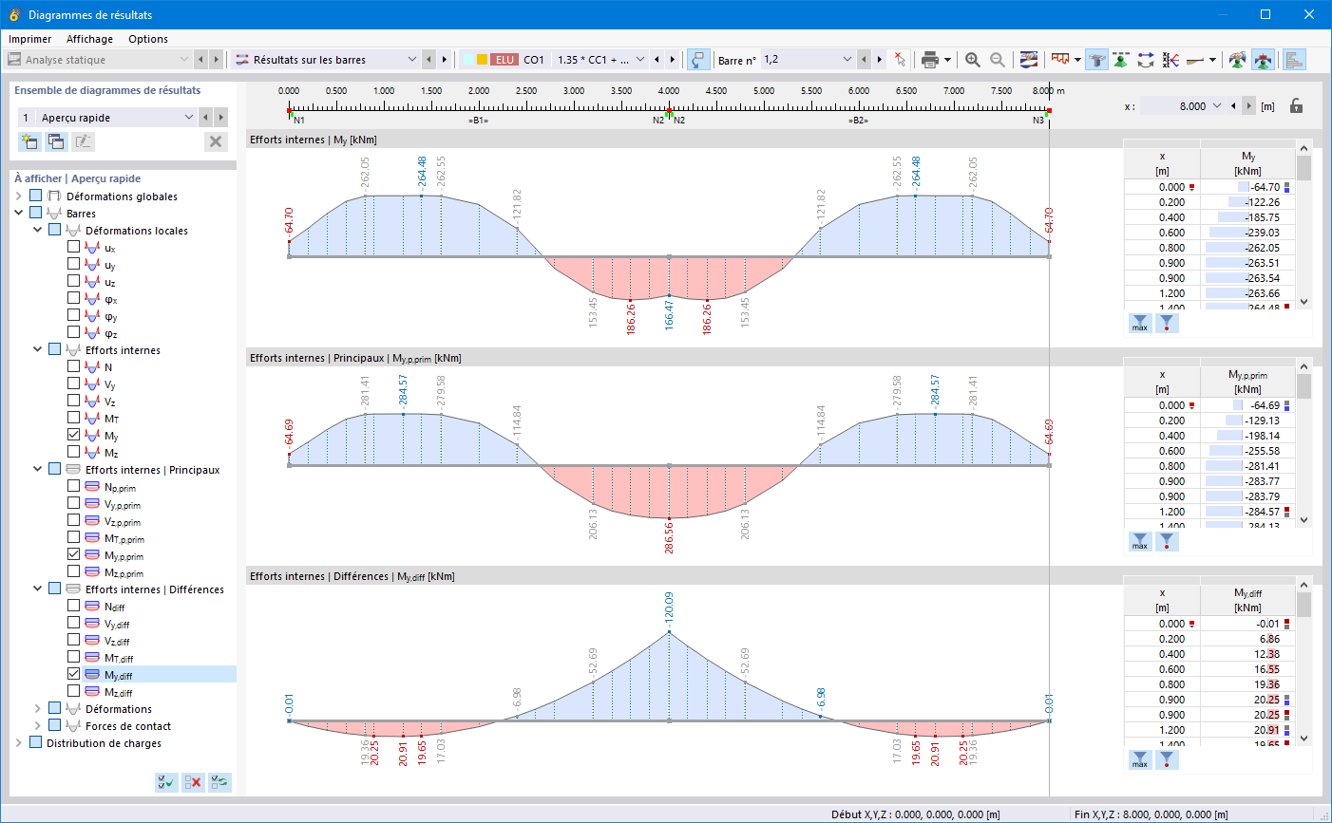
Task: Open the printer options dropdown arrow
Action: pyautogui.click(x=947, y=60)
